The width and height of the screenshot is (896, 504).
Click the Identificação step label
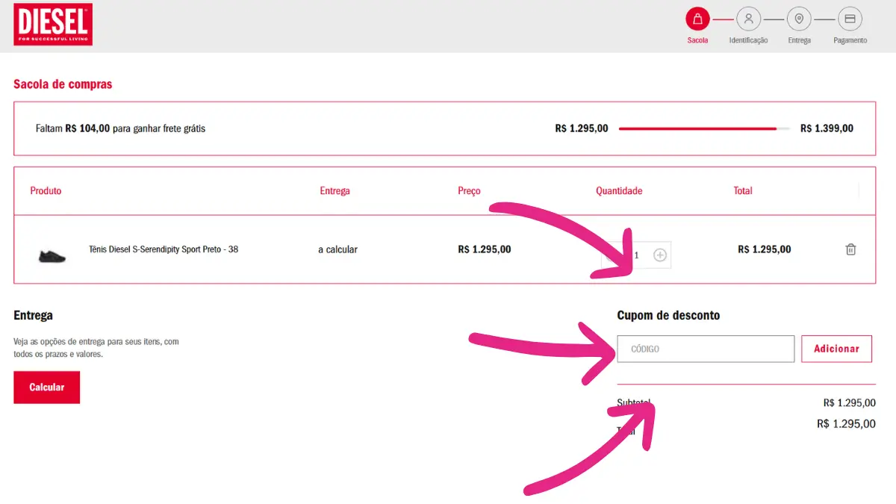point(748,40)
